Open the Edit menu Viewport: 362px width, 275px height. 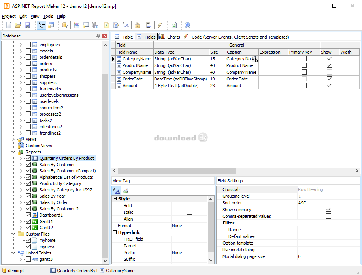pyautogui.click(x=23, y=16)
